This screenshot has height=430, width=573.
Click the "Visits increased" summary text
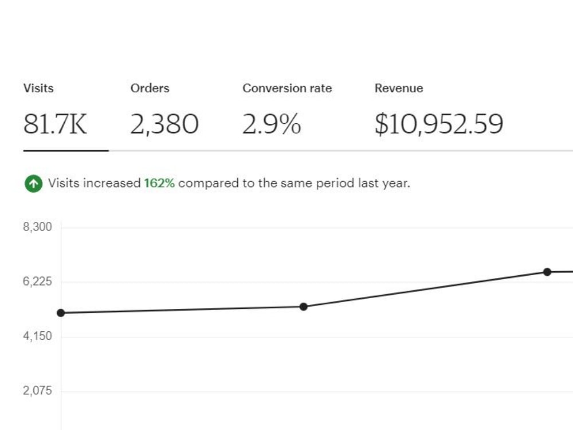[x=95, y=183]
